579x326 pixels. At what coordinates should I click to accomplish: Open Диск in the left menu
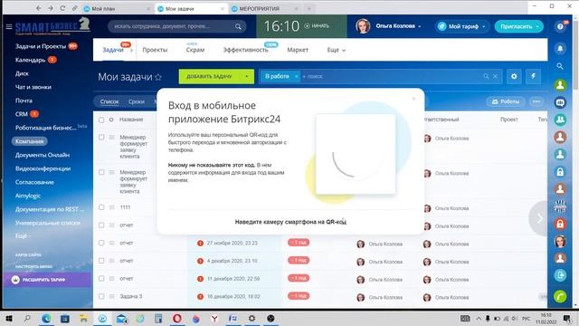22,73
